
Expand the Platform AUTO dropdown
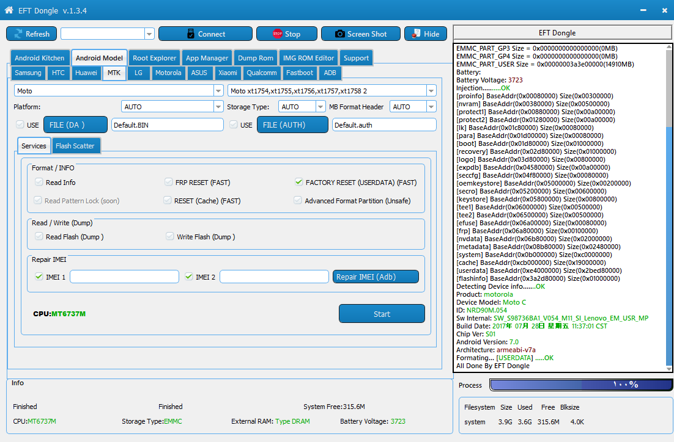tap(218, 107)
